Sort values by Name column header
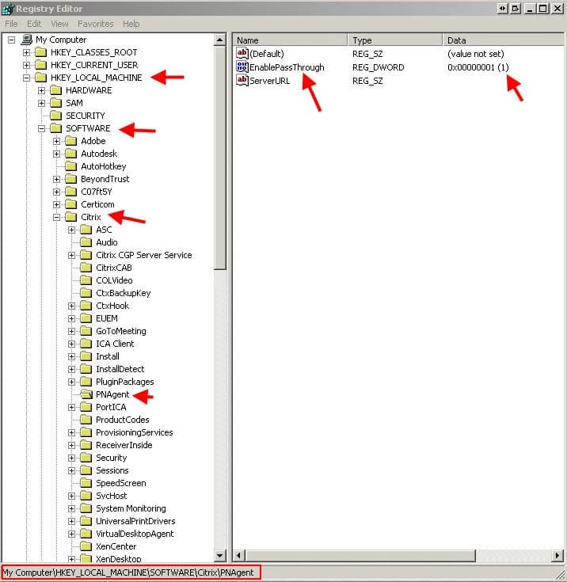Screen dimensions: 567x582 click(290, 40)
